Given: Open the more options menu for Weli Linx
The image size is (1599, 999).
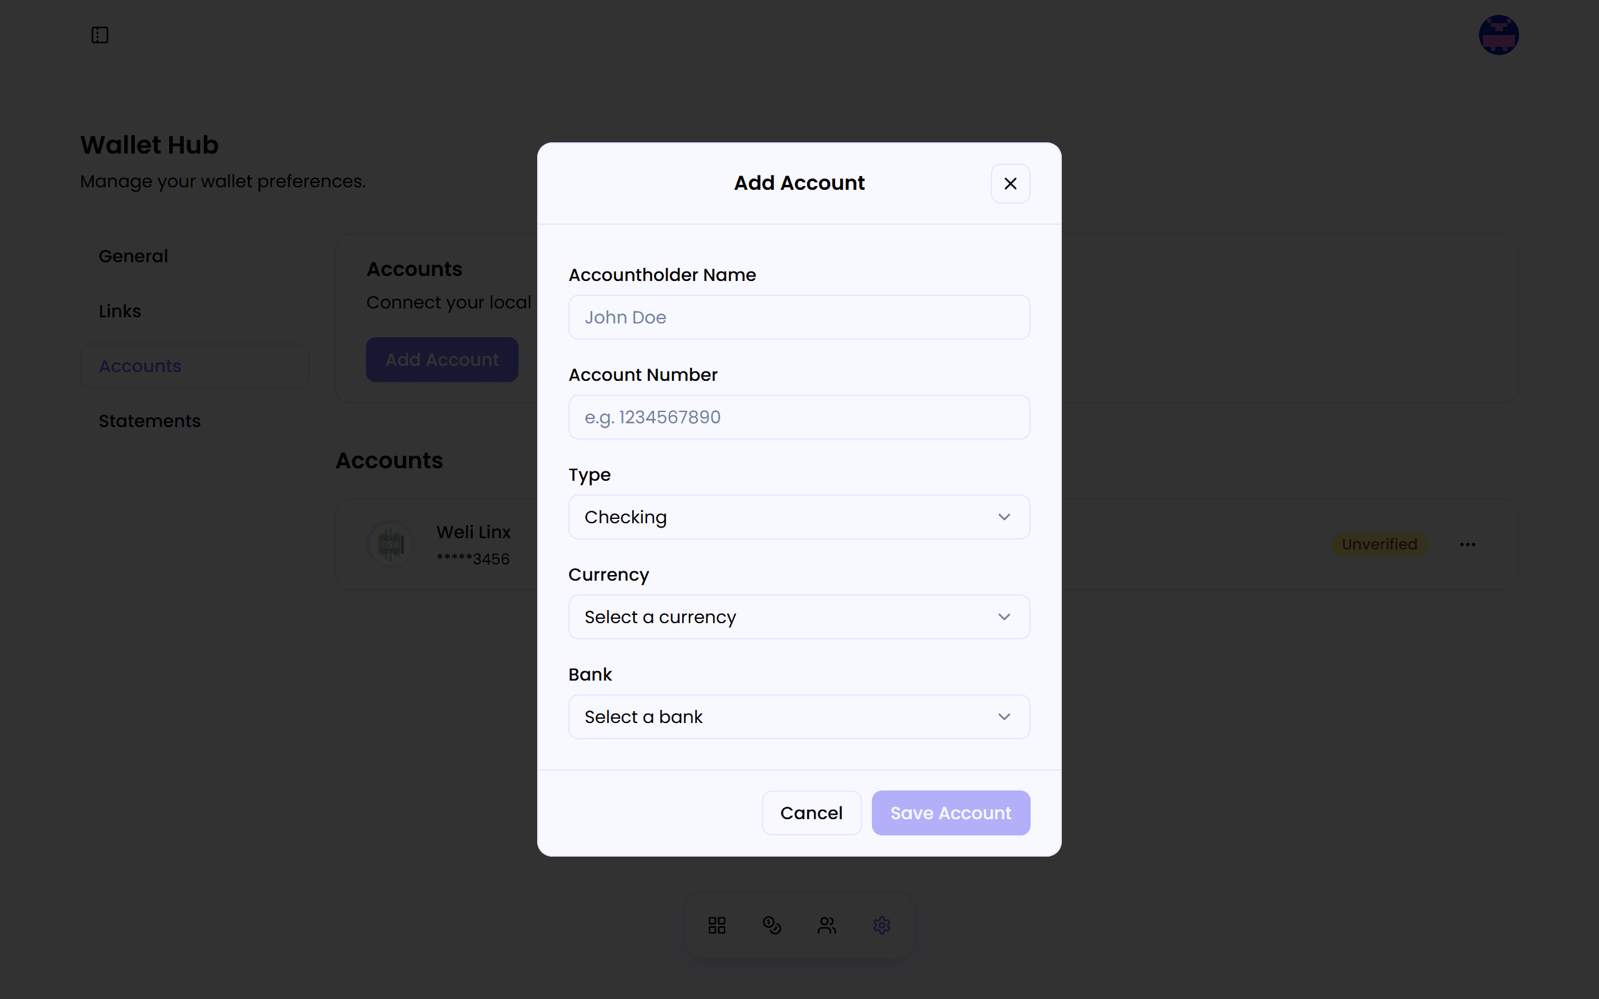Looking at the screenshot, I should (x=1467, y=544).
